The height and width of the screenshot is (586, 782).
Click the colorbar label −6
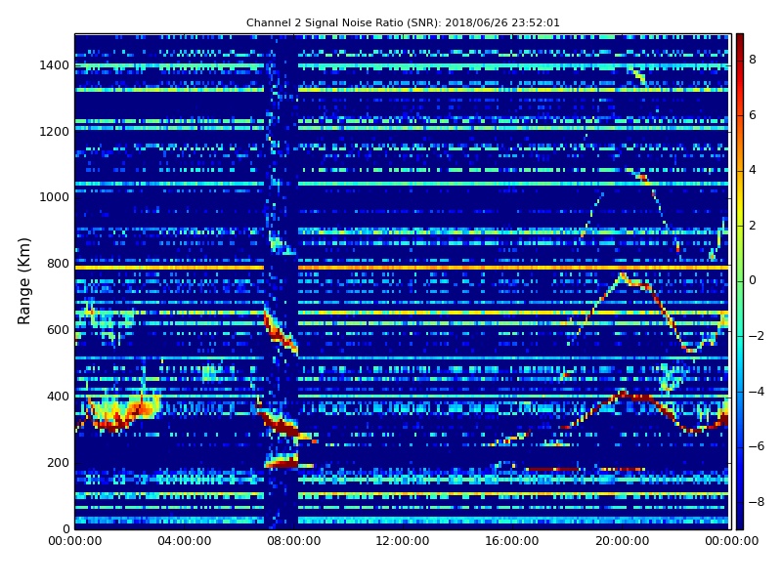click(x=757, y=446)
